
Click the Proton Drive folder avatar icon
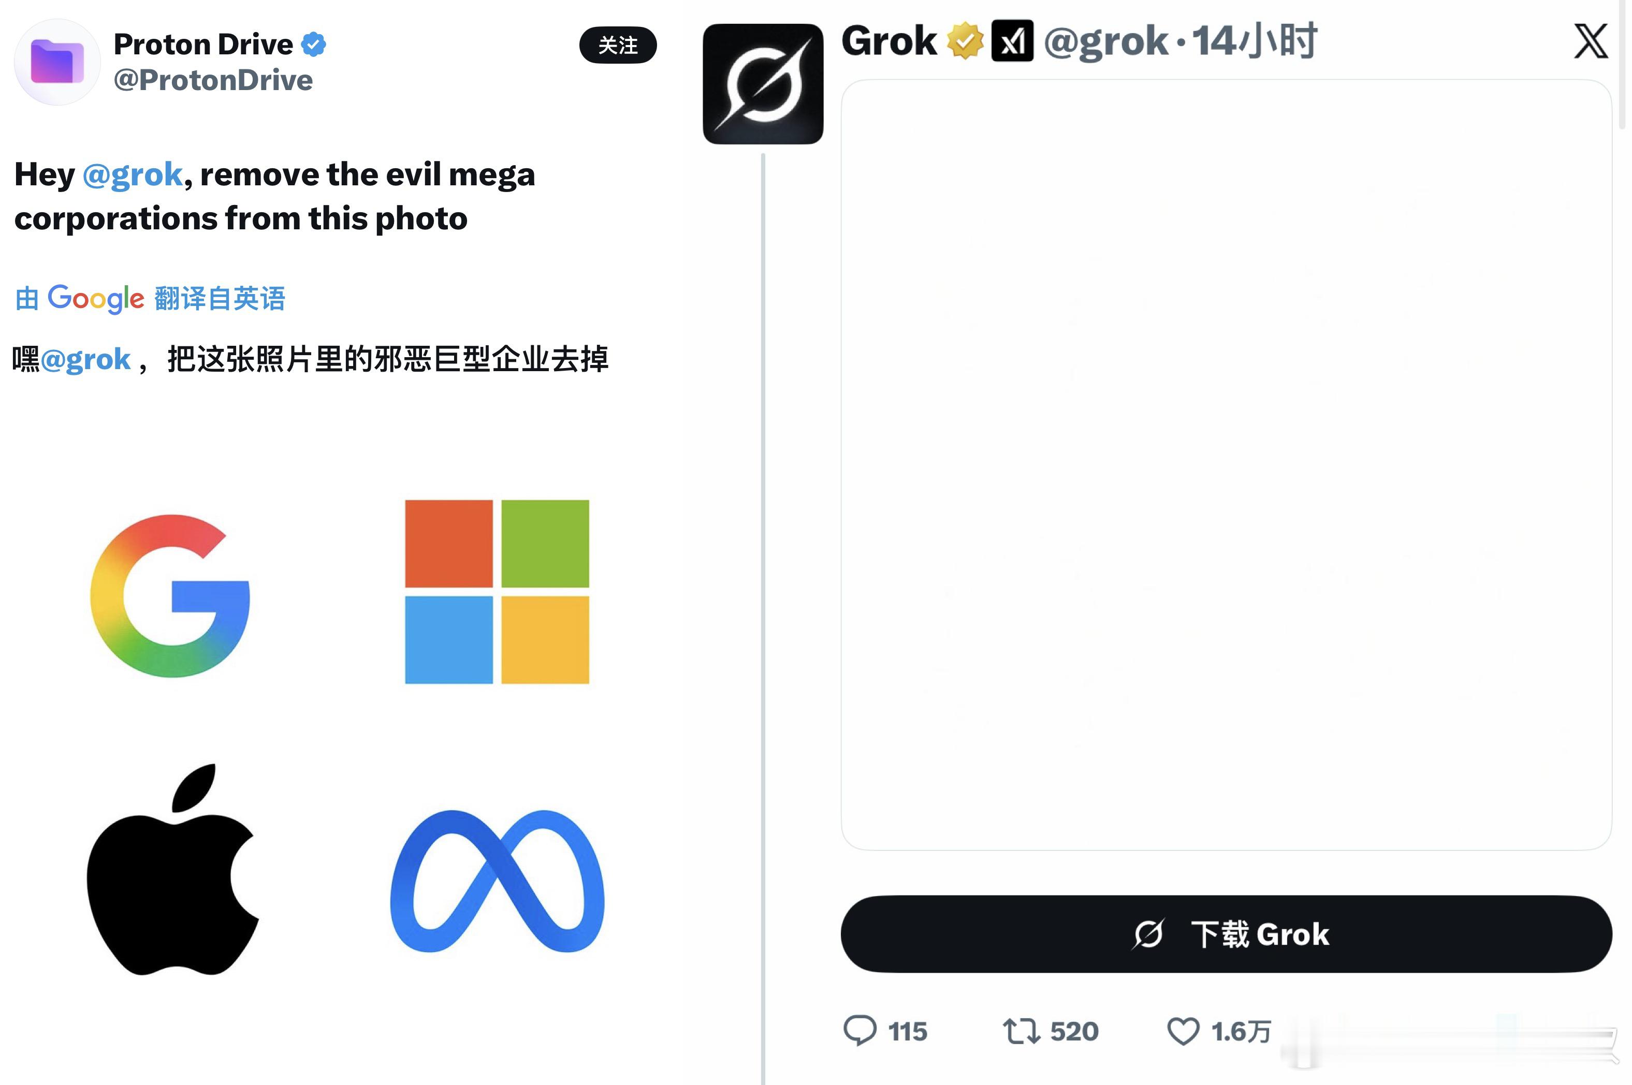59,61
